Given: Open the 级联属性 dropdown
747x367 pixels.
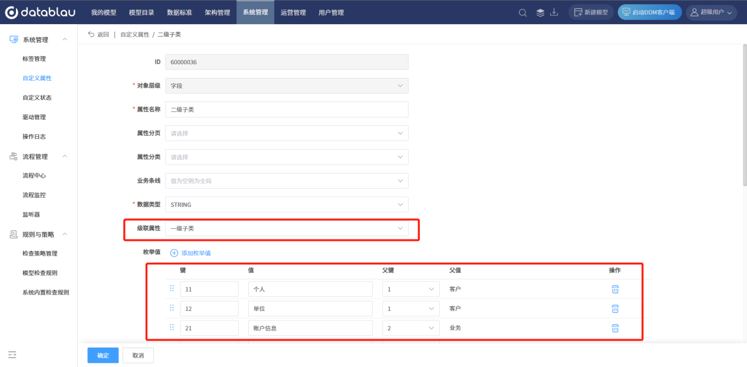Looking at the screenshot, I should 287,228.
